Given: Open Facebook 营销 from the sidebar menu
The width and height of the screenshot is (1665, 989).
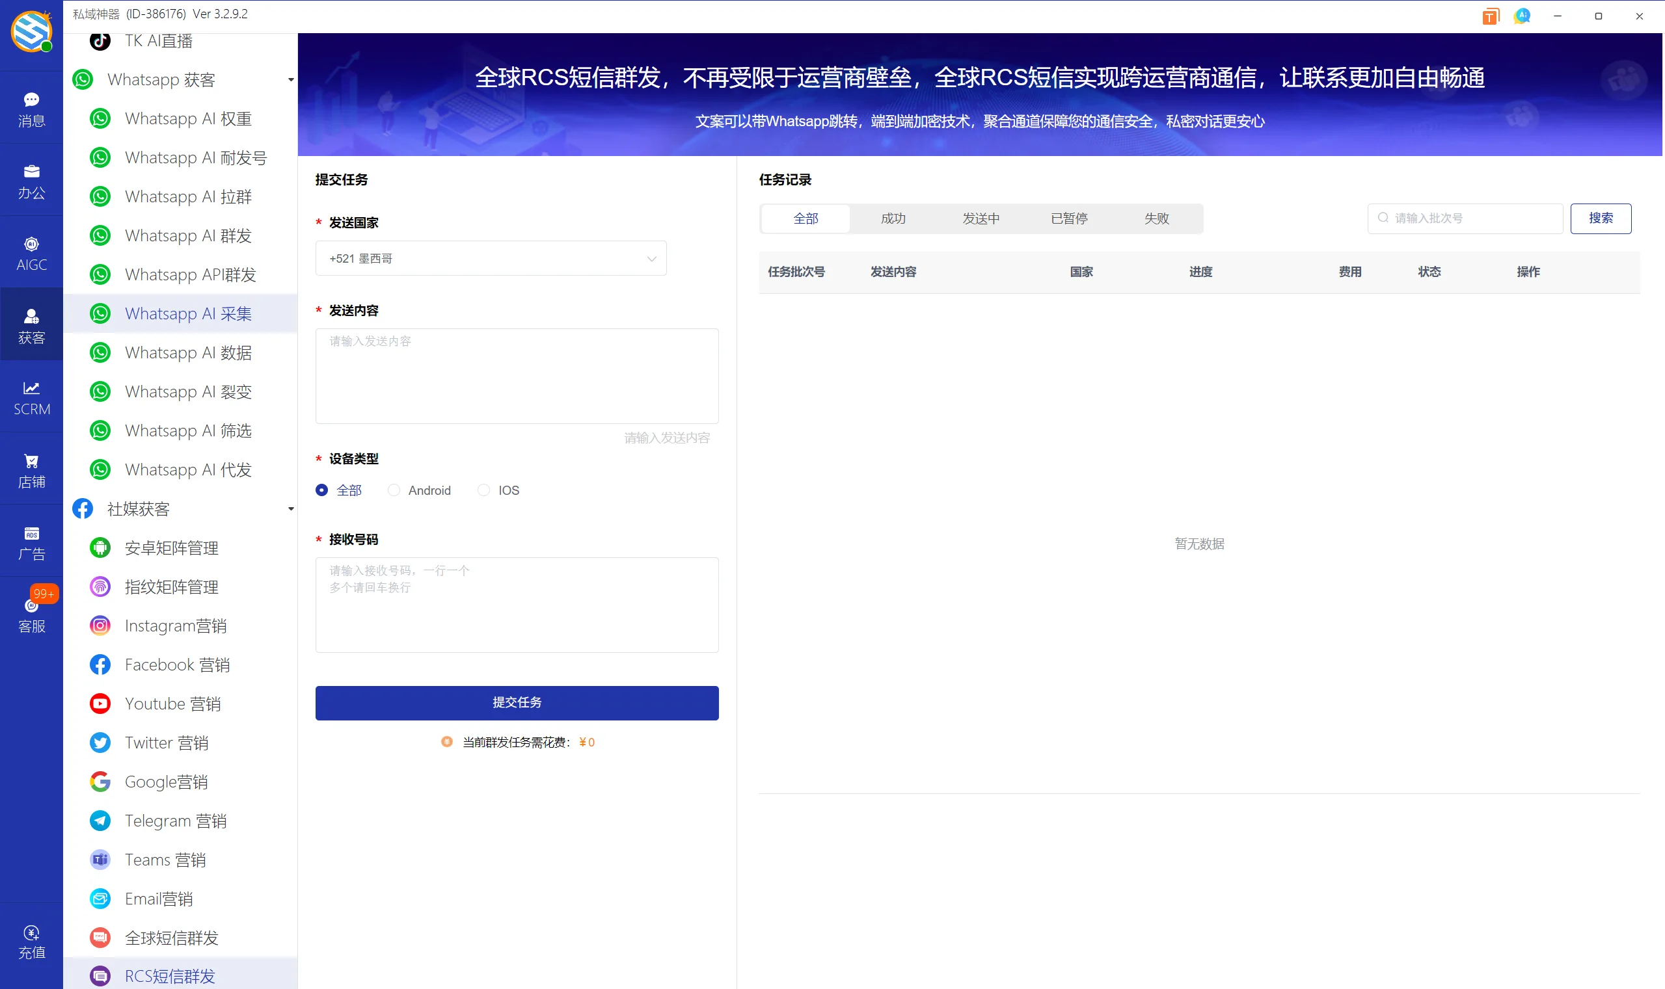Looking at the screenshot, I should pos(178,665).
